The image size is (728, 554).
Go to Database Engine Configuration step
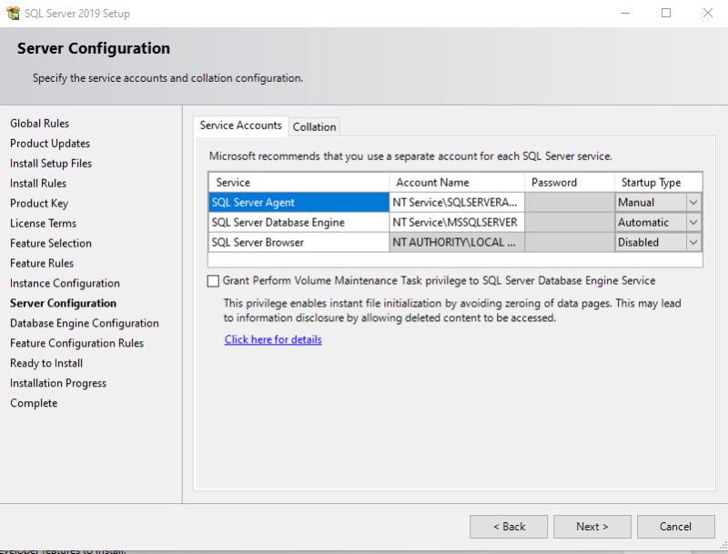coord(84,323)
